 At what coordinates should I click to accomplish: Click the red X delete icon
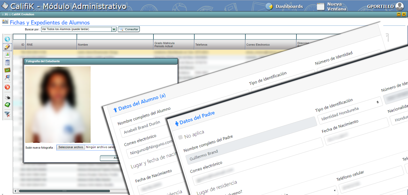(7, 87)
